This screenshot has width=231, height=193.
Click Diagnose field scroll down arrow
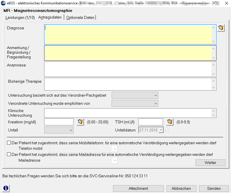[x=213, y=42]
